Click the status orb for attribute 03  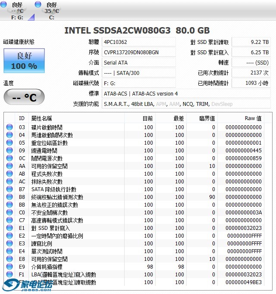pos(9,127)
